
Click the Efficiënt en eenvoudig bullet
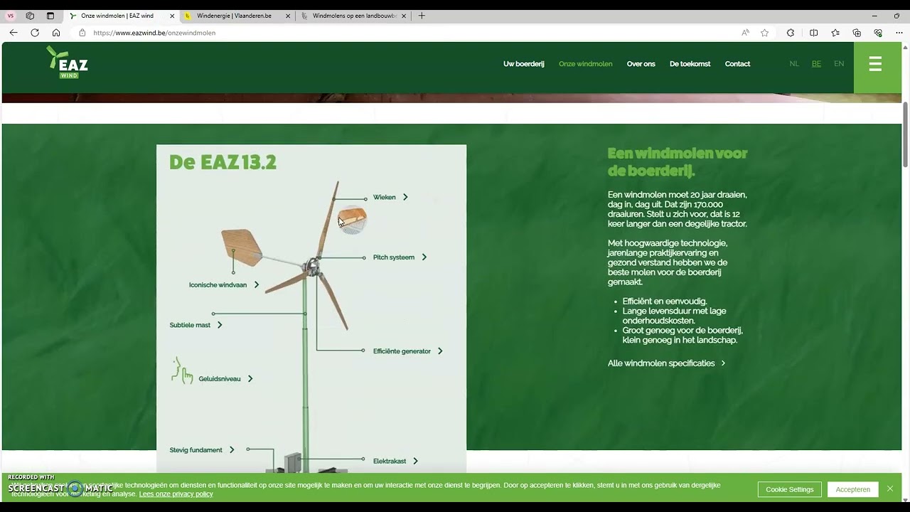(665, 302)
